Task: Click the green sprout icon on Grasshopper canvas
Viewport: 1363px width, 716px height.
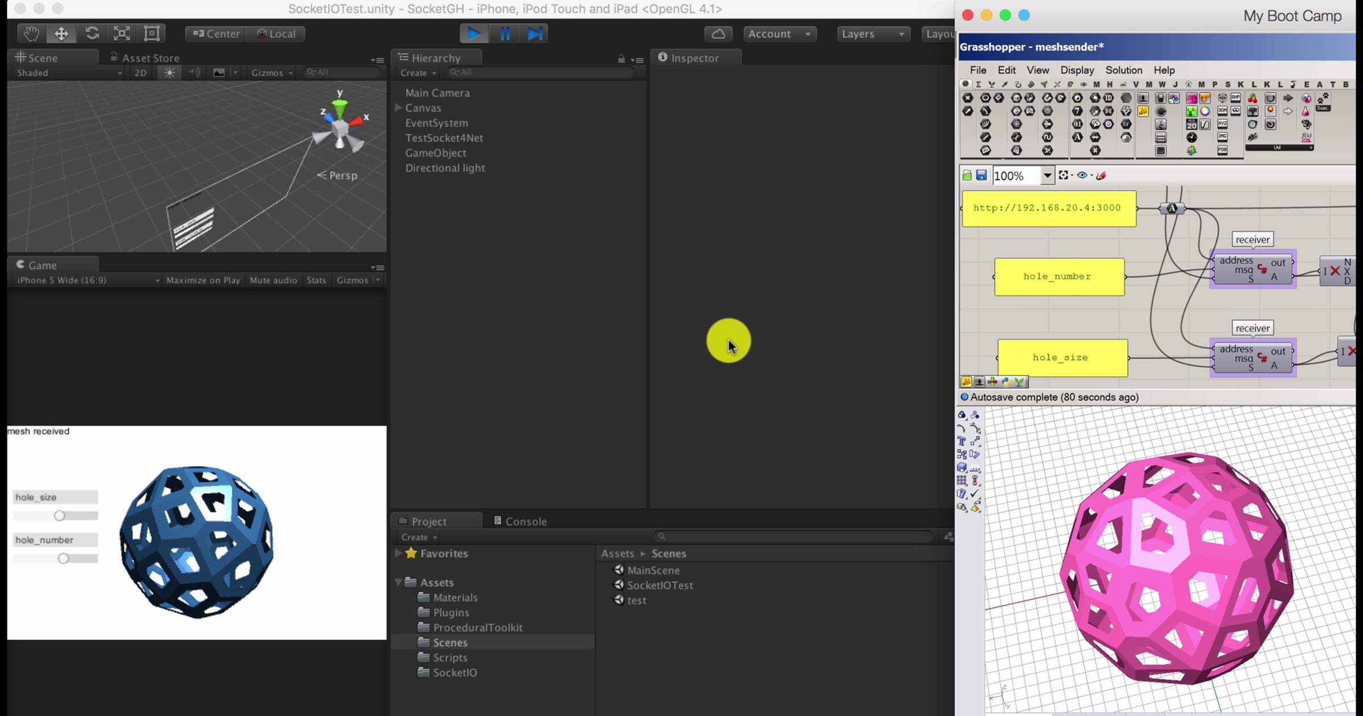Action: 1020,382
